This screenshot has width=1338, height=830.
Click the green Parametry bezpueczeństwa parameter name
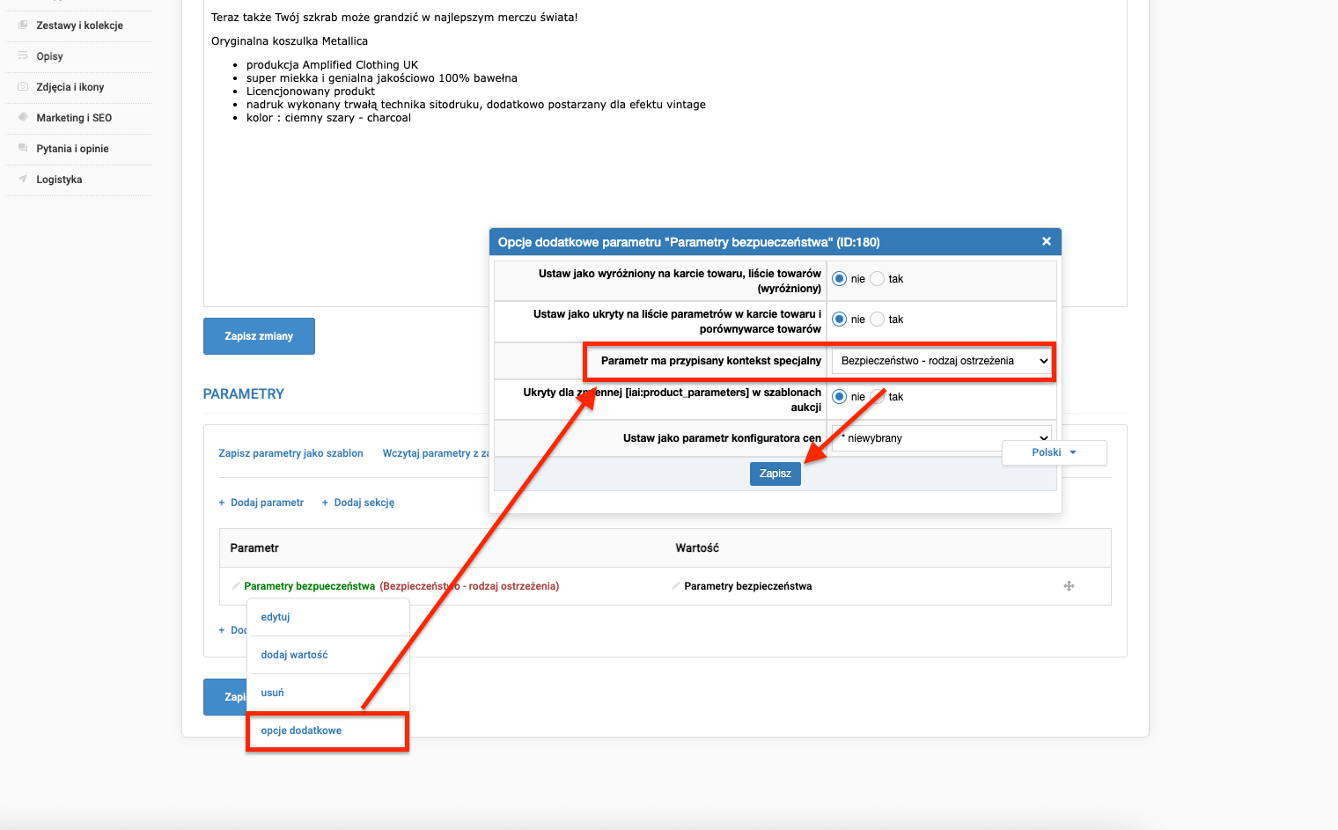coord(309,586)
